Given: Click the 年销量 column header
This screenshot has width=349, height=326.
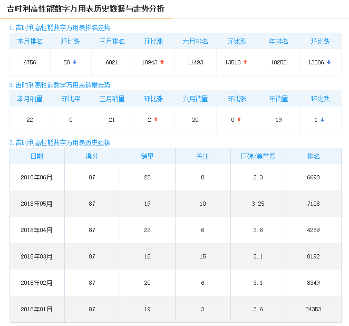Looking at the screenshot, I should pos(278,99).
